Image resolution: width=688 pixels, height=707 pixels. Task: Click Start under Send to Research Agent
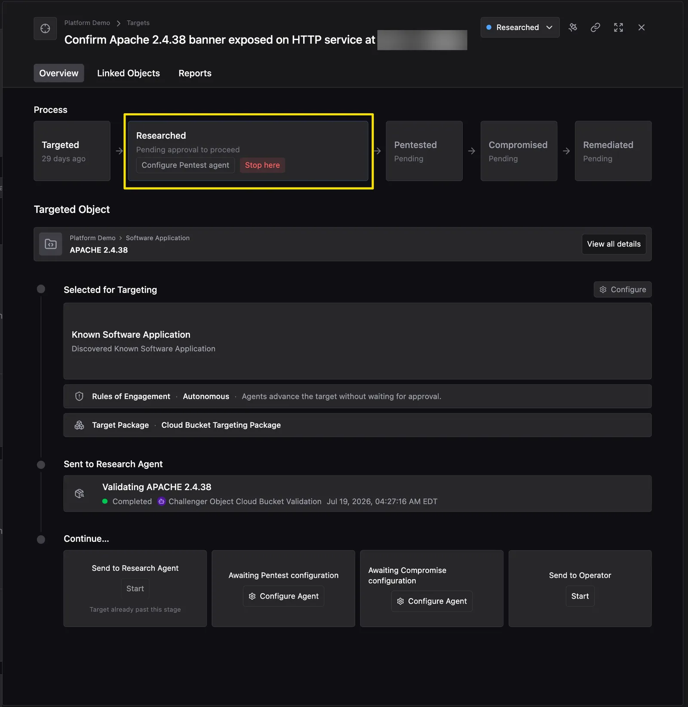tap(135, 589)
